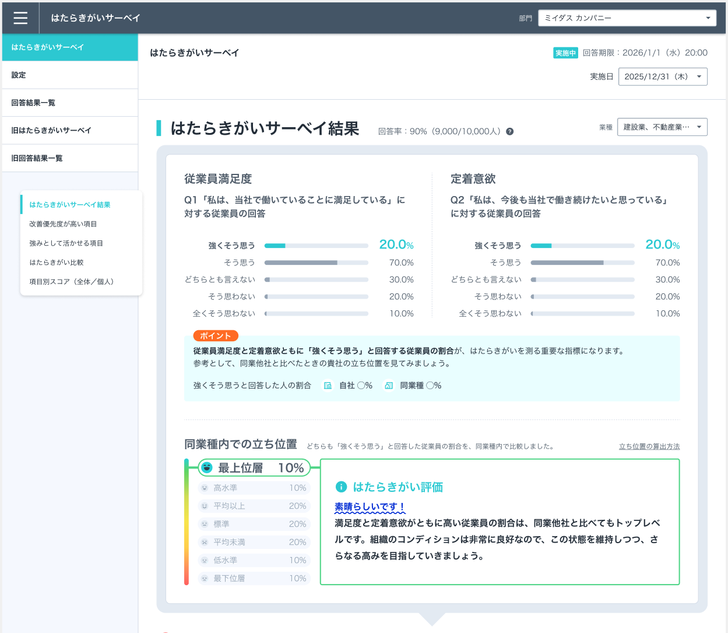Click the help icon beside 回答率
The image size is (728, 633).
point(509,131)
